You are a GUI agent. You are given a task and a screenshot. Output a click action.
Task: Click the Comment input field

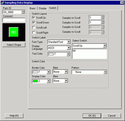tap(14, 20)
